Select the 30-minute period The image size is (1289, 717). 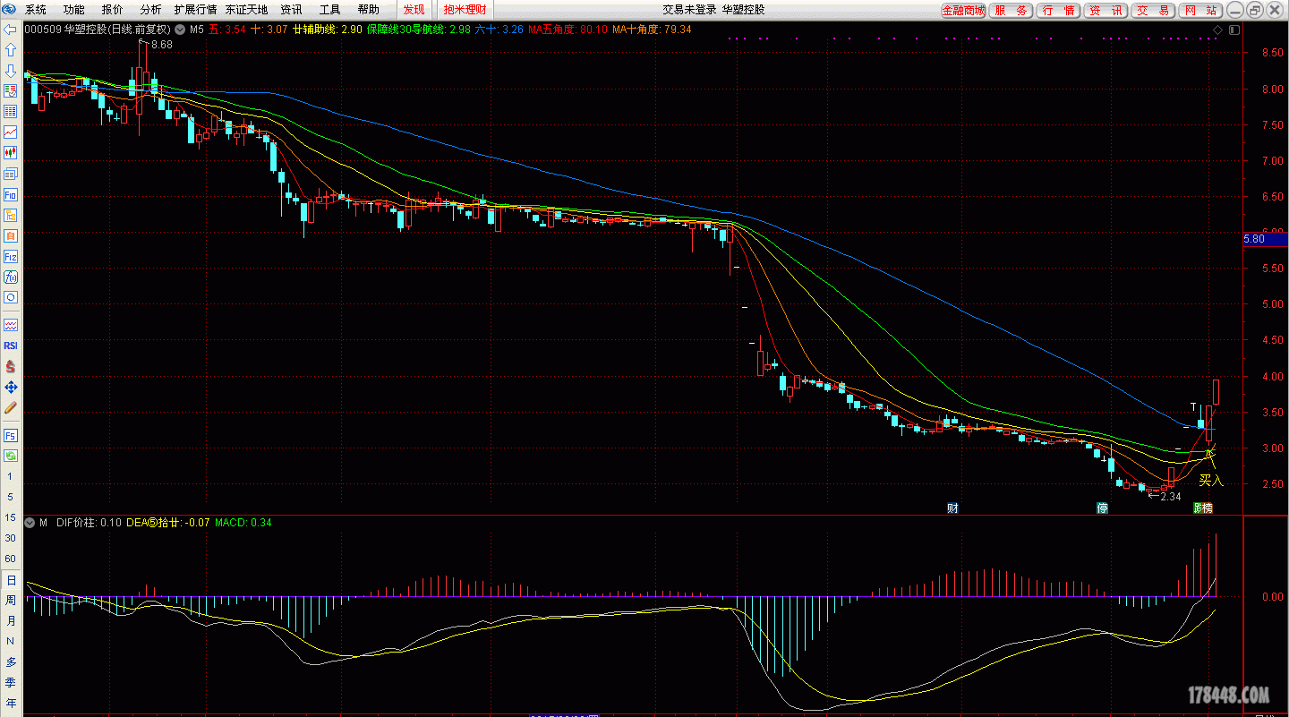point(11,538)
